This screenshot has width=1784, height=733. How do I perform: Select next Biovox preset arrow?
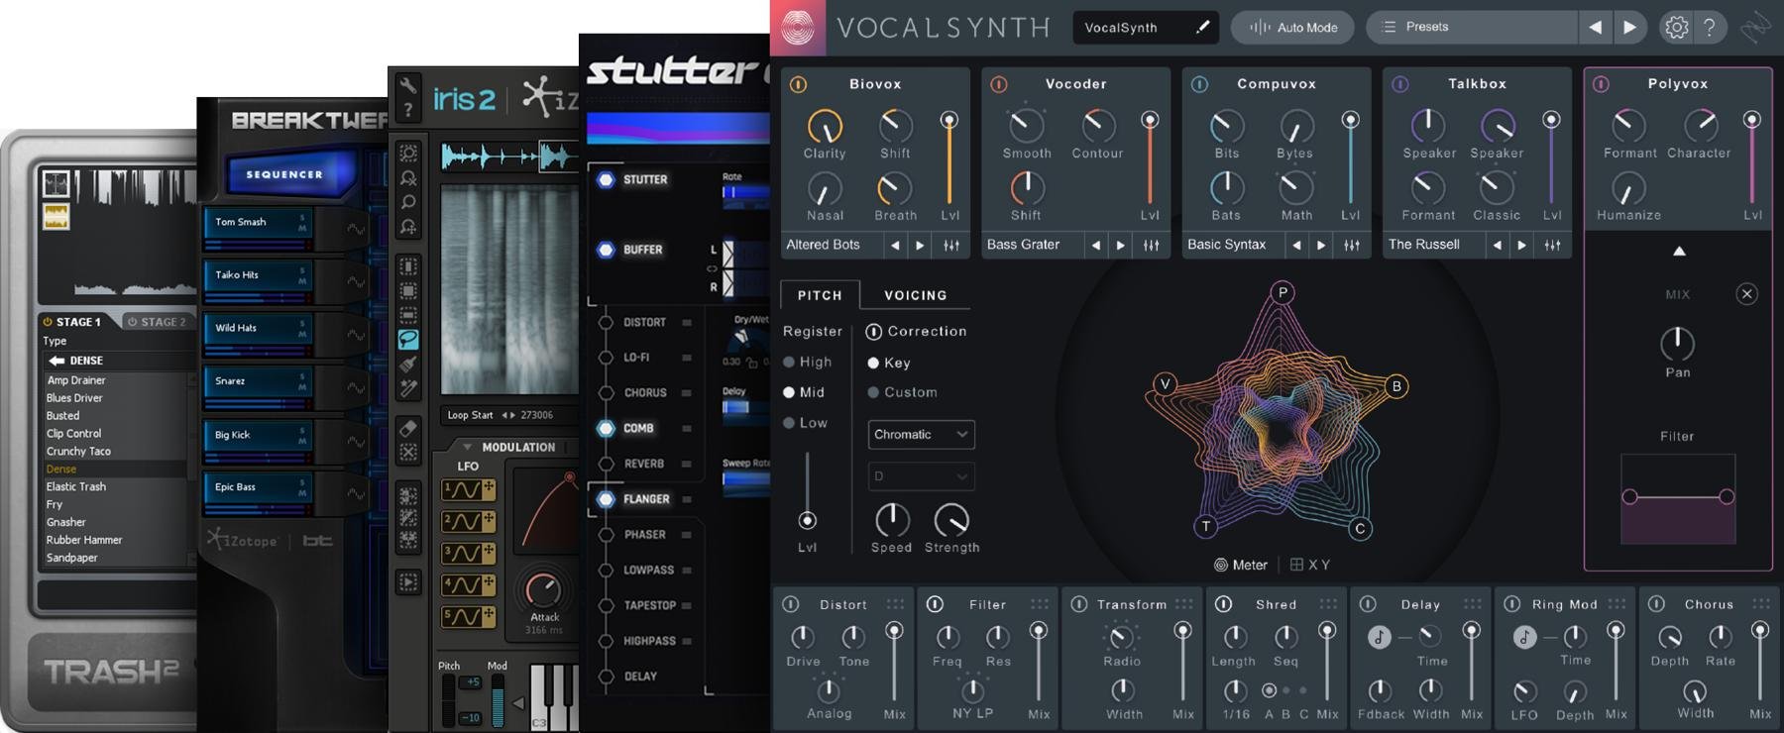pos(920,245)
